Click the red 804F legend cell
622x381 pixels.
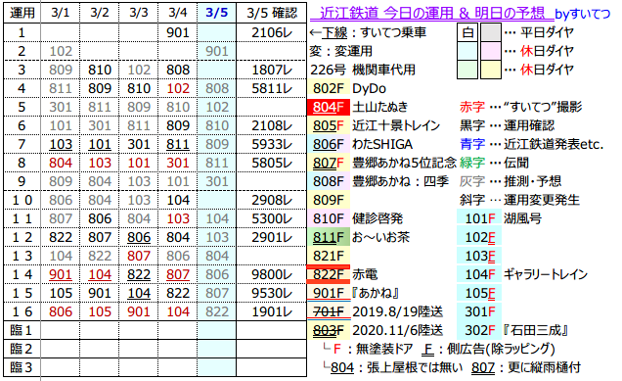pos(329,107)
